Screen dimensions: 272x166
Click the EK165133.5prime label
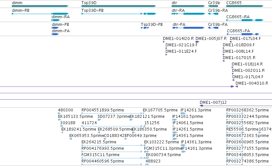pos(75,117)
